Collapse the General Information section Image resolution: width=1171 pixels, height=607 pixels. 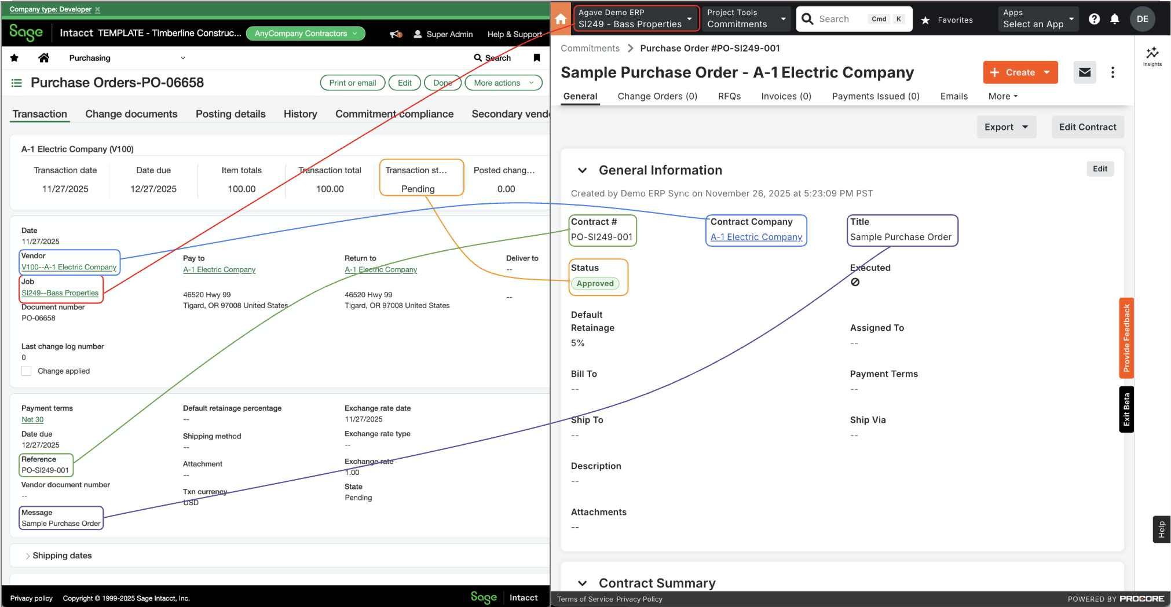pos(582,170)
